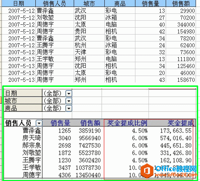This screenshot has width=200, height=181.
Task: Open the 商品 filter dropdown arrow
Action: point(69,108)
